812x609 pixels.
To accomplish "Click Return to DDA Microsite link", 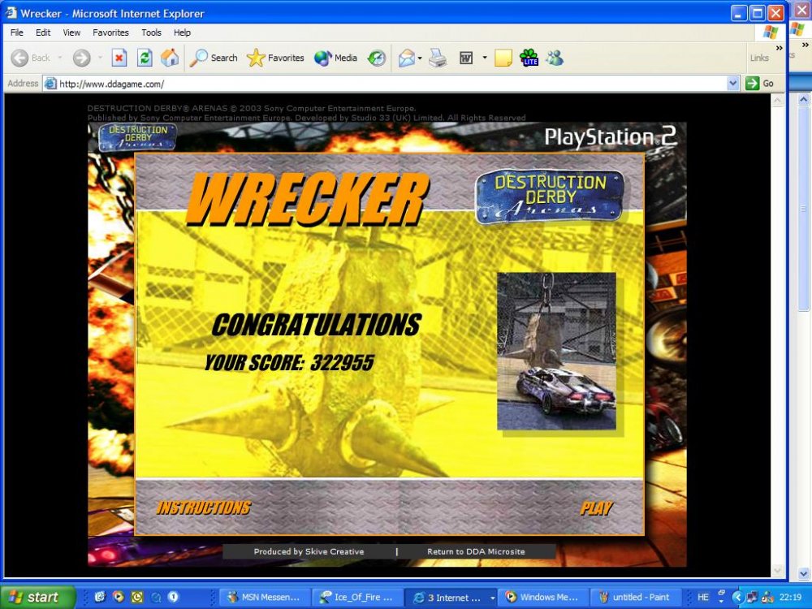I will [476, 551].
